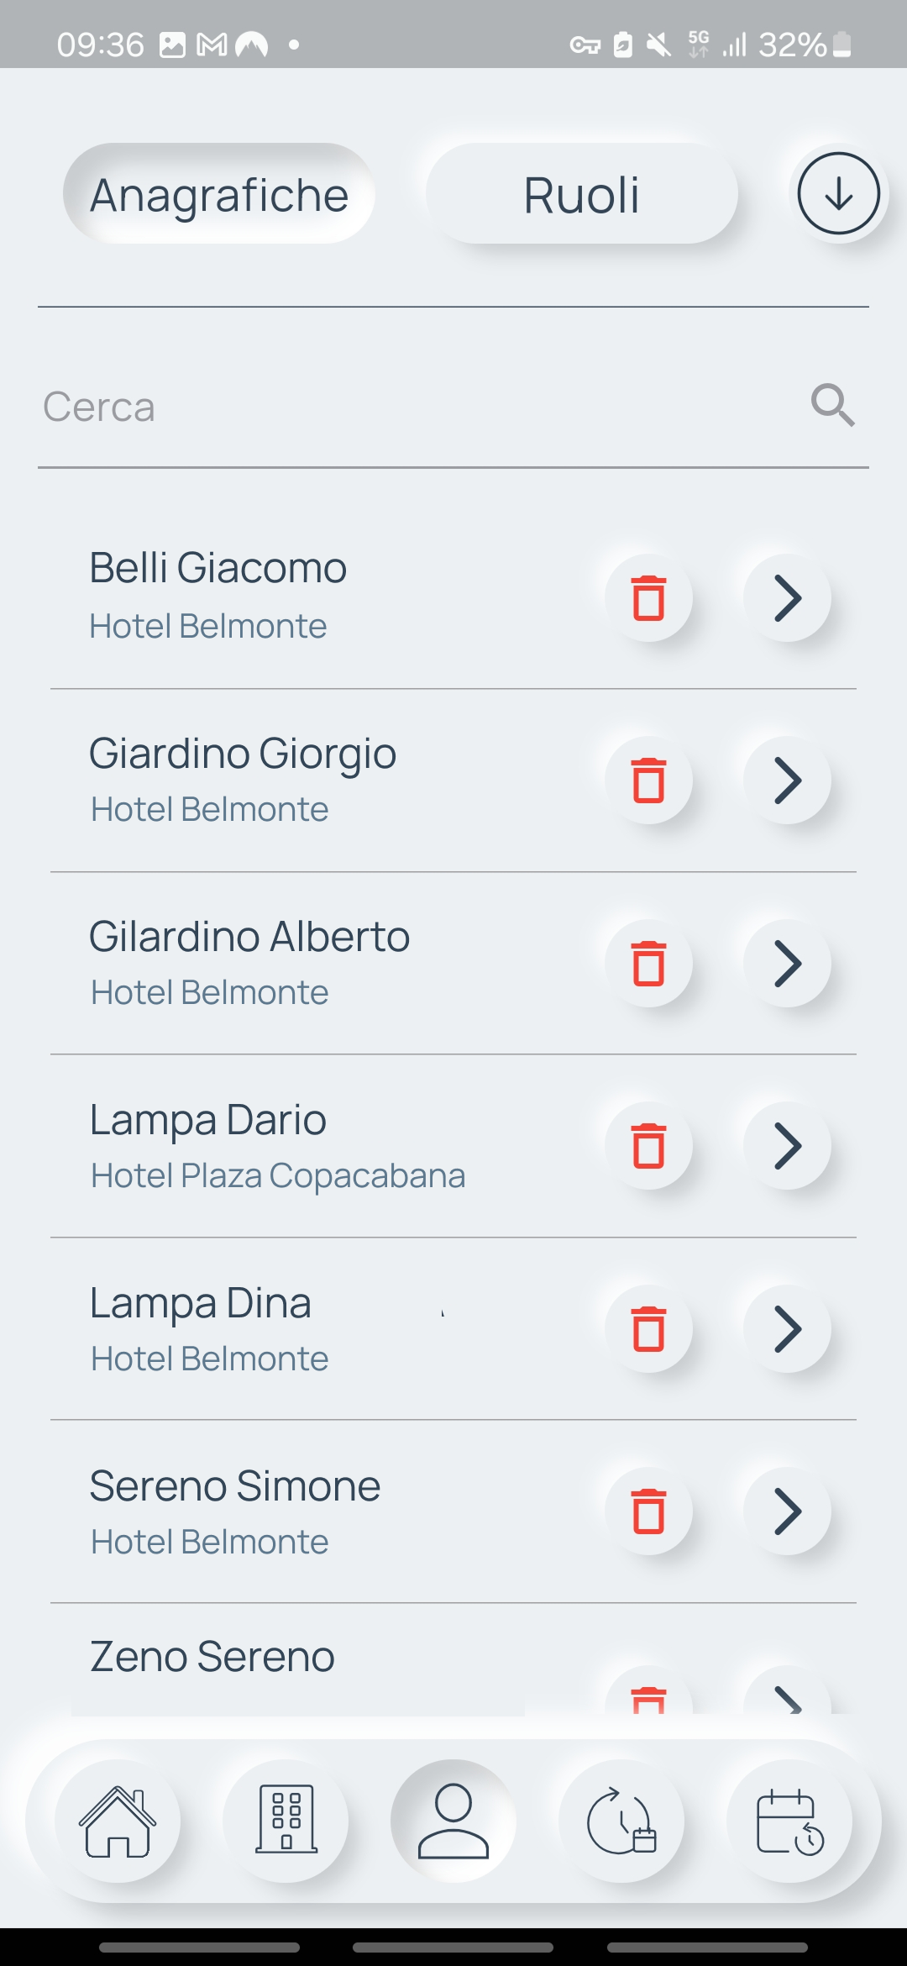Open Belli Giacomo details chevron
The image size is (907, 1966).
tap(787, 598)
